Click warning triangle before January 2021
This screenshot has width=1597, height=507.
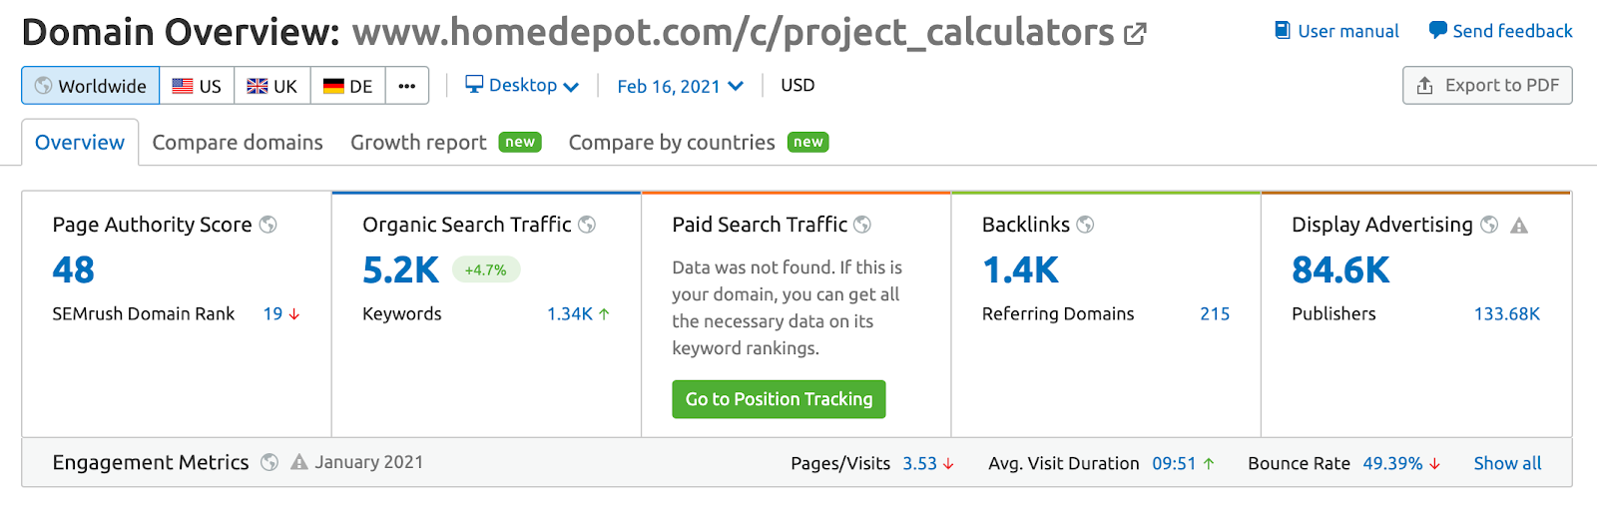point(298,462)
